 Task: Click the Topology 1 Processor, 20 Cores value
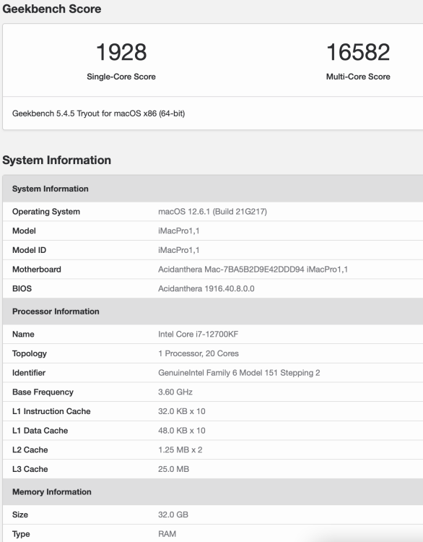(x=199, y=353)
